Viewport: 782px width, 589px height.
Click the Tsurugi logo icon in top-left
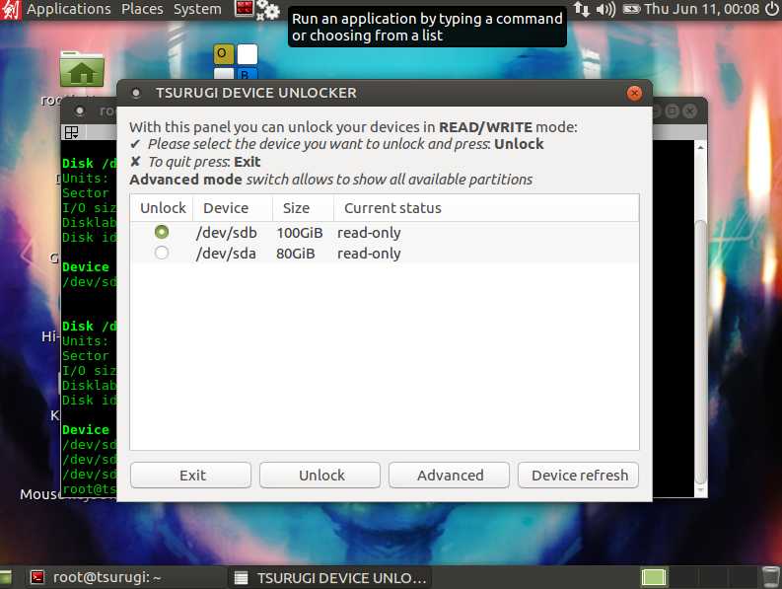[x=11, y=10]
